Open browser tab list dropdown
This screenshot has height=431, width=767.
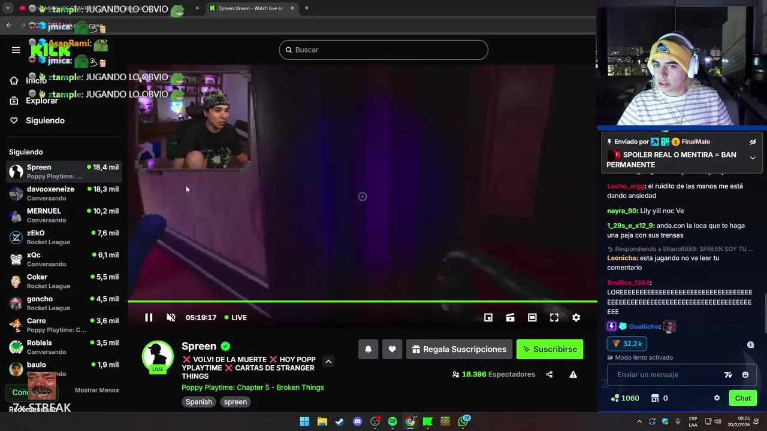pyautogui.click(x=8, y=8)
